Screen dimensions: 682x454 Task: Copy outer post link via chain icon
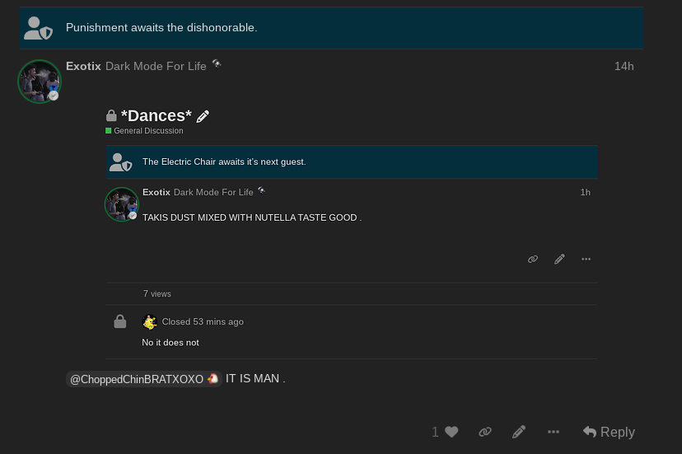[485, 432]
